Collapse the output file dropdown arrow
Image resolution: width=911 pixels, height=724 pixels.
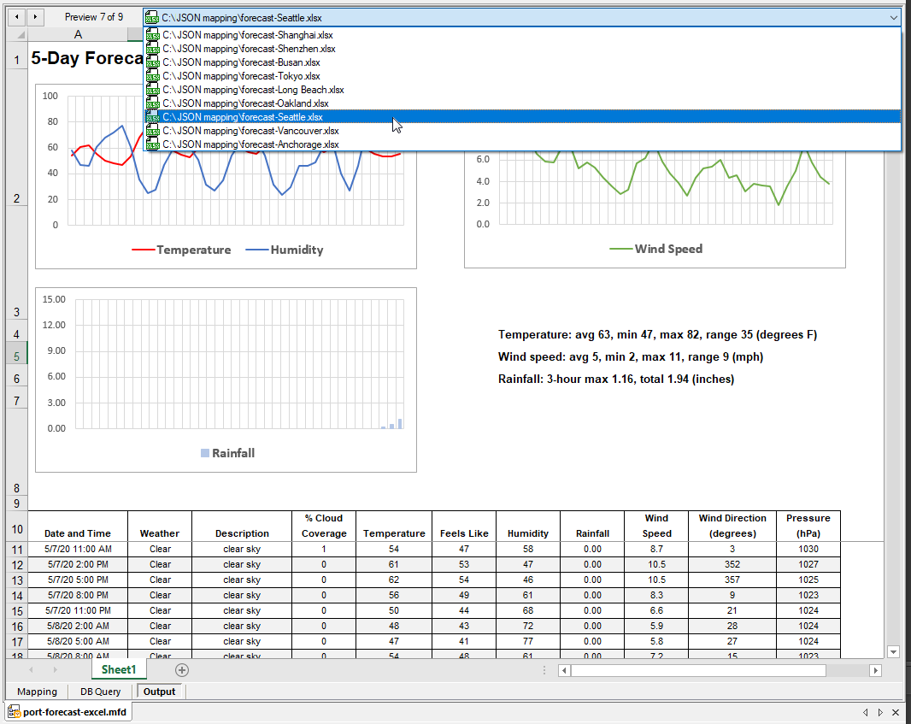coord(894,17)
